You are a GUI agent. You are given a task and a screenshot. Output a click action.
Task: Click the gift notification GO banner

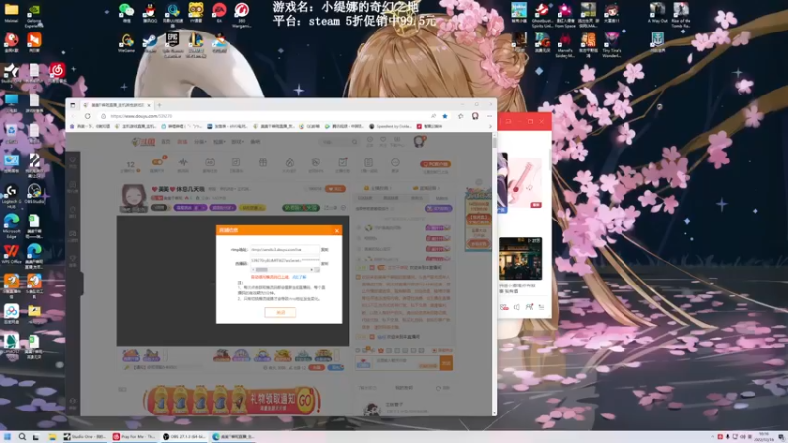pos(231,401)
